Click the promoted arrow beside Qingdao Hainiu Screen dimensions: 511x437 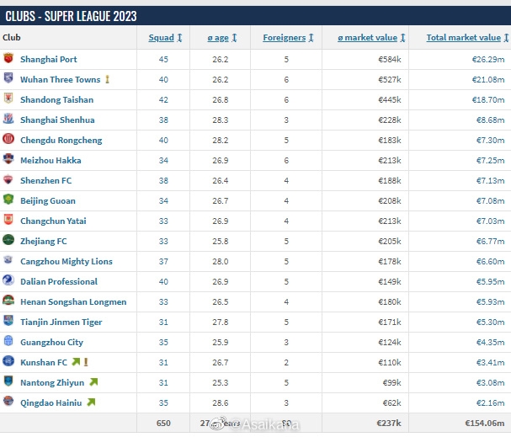91,402
